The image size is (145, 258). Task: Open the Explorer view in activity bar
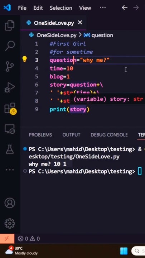(10, 25)
